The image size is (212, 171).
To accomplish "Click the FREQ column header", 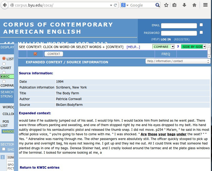I will tap(166, 54).
